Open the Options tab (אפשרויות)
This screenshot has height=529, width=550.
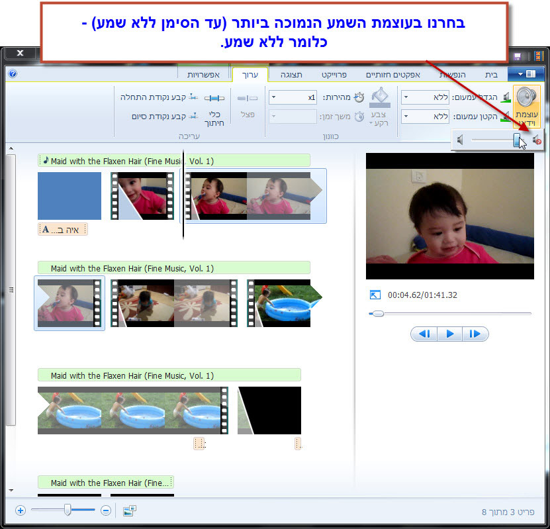pos(203,75)
